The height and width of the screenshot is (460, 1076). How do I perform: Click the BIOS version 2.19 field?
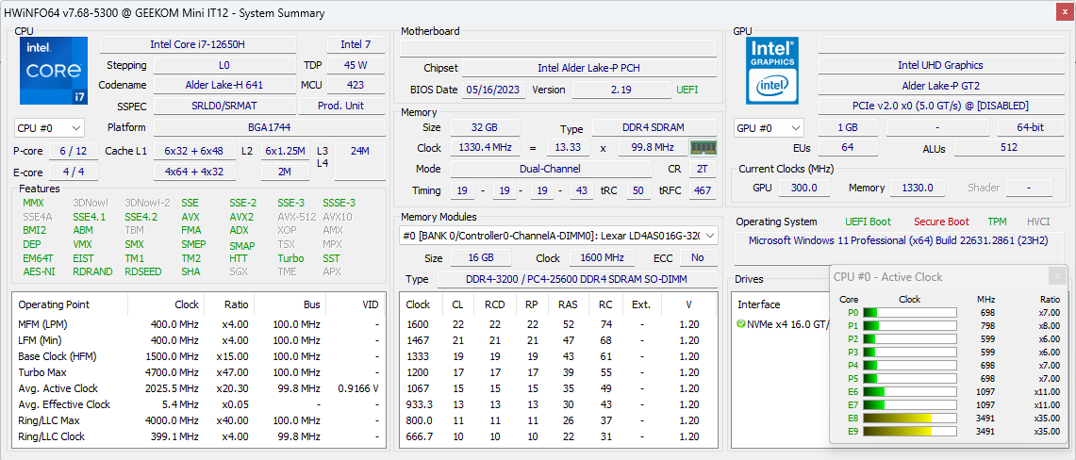click(x=621, y=90)
